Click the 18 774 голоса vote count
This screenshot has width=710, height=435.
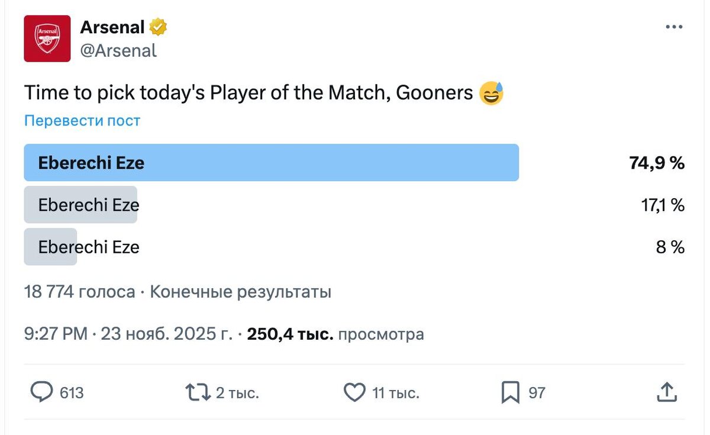coord(79,292)
